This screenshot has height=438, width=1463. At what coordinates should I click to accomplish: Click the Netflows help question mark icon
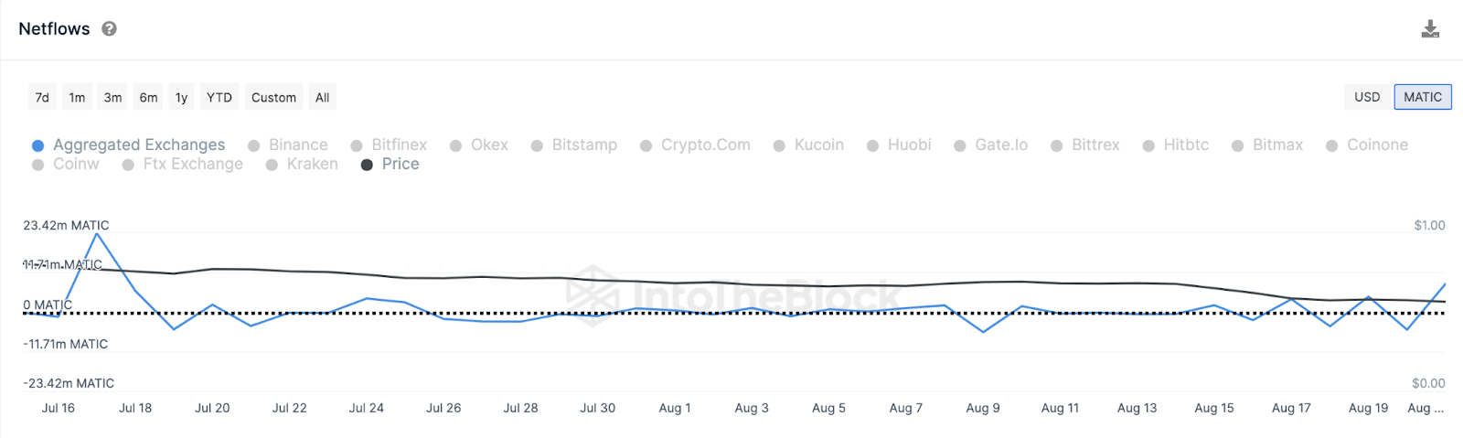109,29
